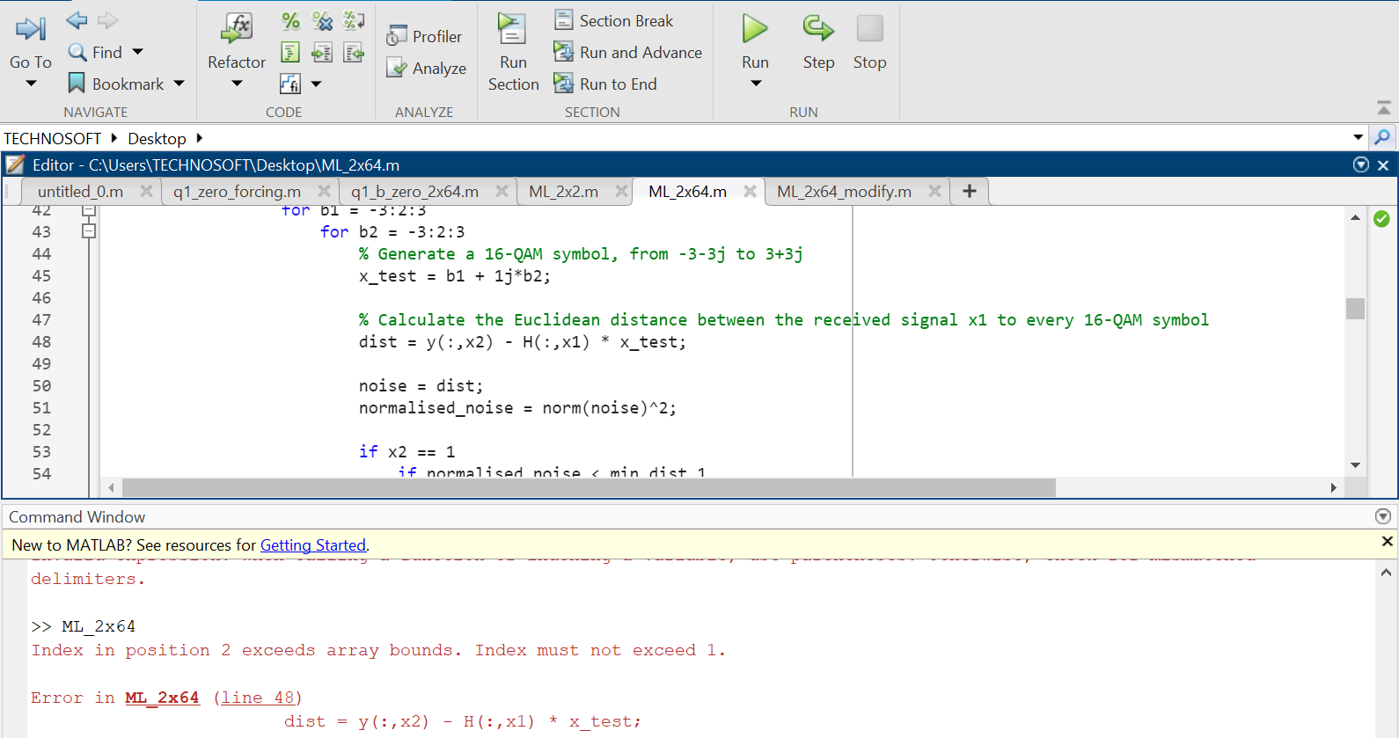This screenshot has height=738, width=1399.
Task: Add a new editor tab
Action: pyautogui.click(x=970, y=191)
